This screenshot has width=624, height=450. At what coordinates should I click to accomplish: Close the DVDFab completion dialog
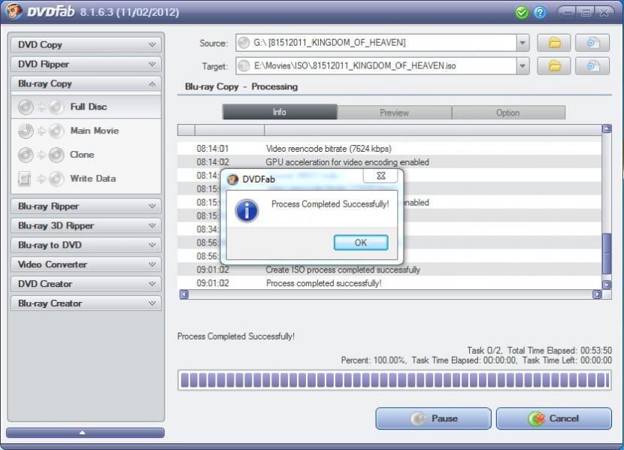point(380,176)
